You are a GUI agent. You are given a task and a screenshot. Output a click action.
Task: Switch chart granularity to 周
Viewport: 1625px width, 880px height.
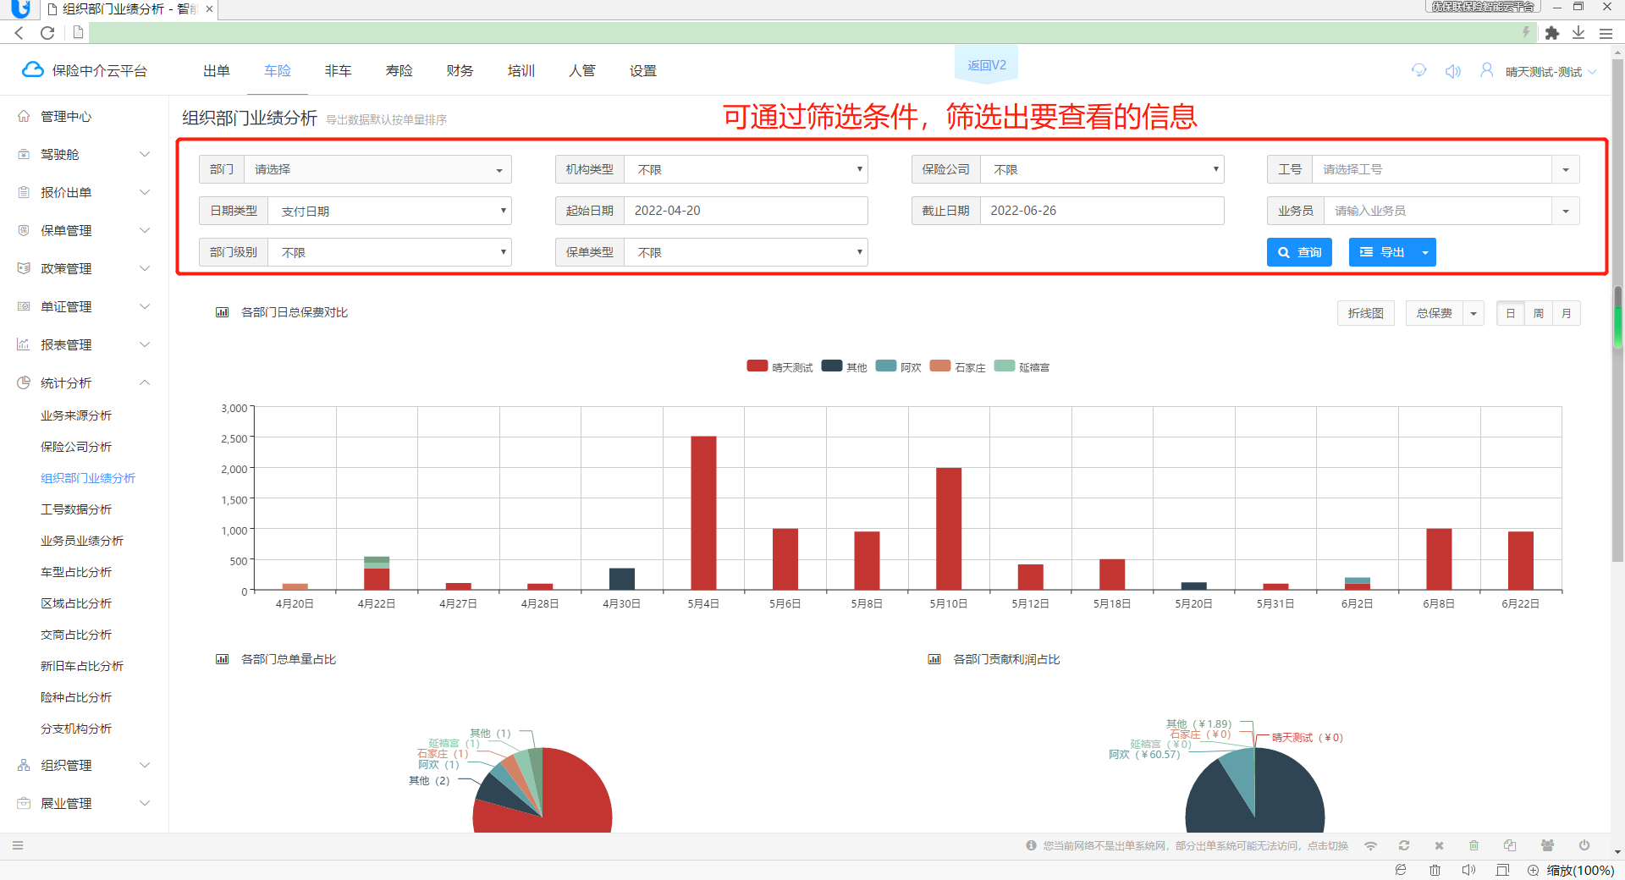(1539, 313)
